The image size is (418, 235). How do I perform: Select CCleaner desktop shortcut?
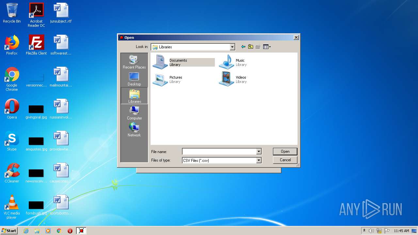coord(12,173)
